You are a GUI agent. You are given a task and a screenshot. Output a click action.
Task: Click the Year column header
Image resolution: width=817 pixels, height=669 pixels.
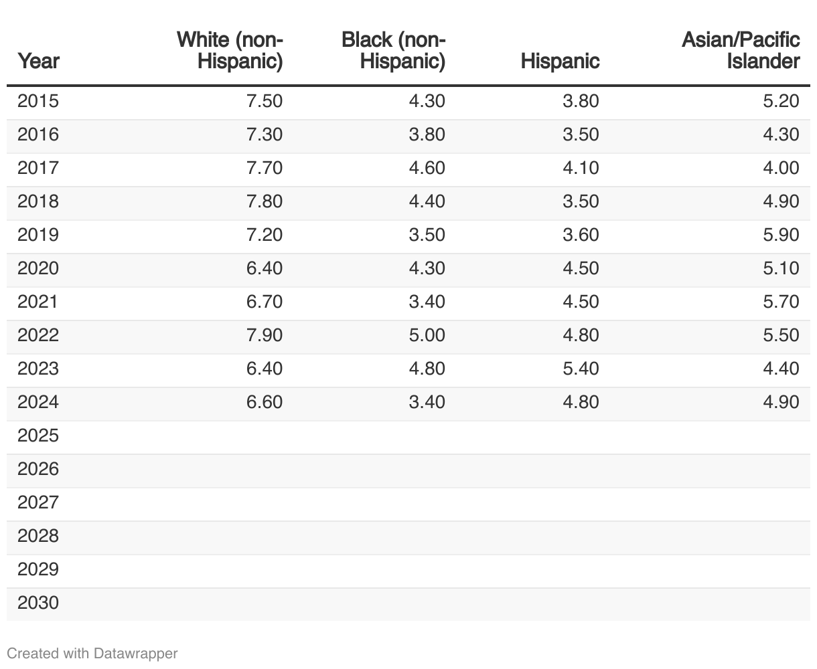[x=38, y=61]
